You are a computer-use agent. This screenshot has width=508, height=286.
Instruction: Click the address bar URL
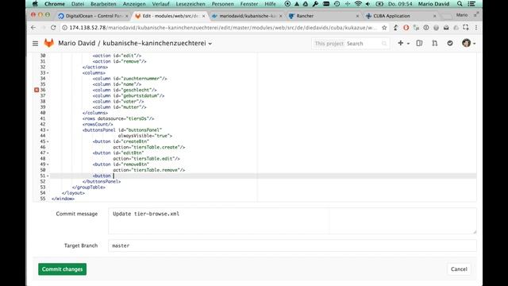click(223, 28)
